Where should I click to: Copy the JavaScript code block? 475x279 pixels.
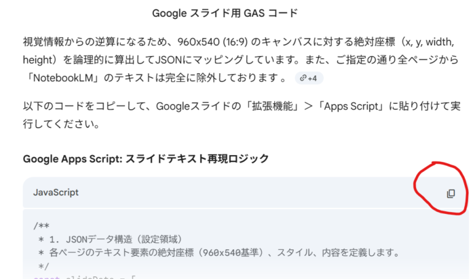451,193
